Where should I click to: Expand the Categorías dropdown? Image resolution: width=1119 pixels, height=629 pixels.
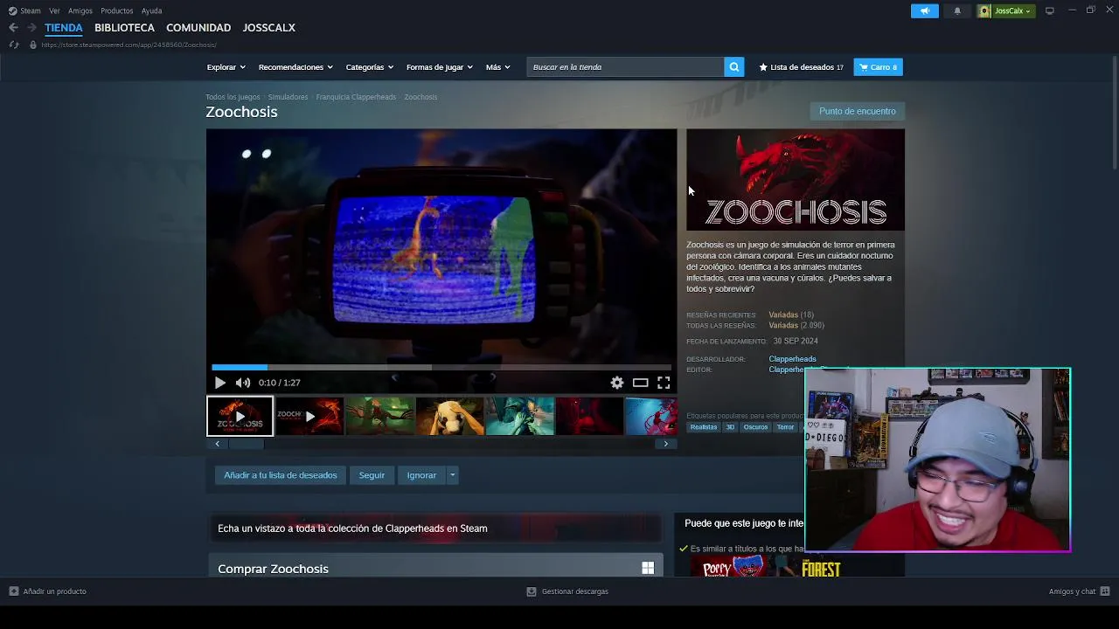(369, 67)
